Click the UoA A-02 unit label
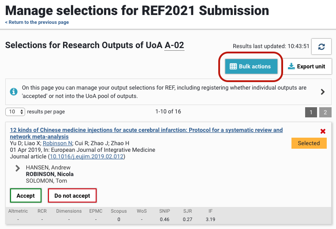 (174, 45)
